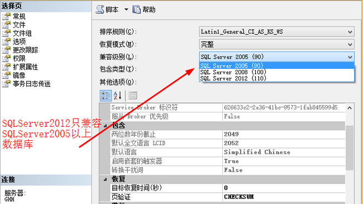Click the Service Broker 标识符 property row
The image size is (363, 204).
(x=228, y=107)
